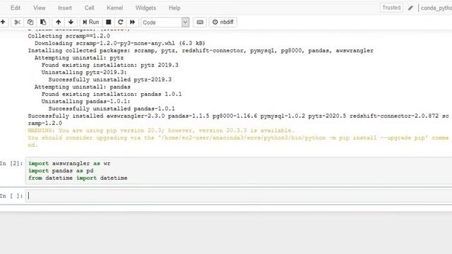
Task: Click 'Uninstalling pandas-1.0.1:' output line
Action: (86, 102)
